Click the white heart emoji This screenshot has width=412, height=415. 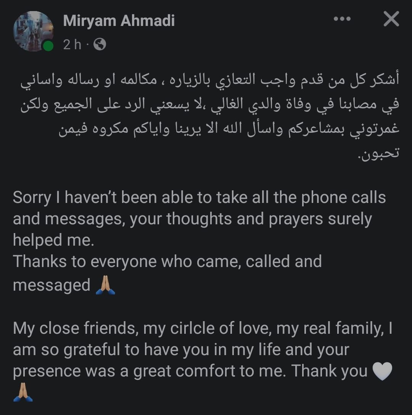point(382,372)
